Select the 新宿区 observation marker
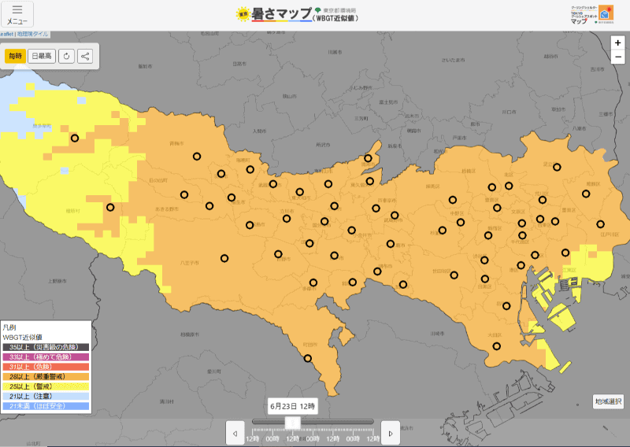 pos(488,235)
